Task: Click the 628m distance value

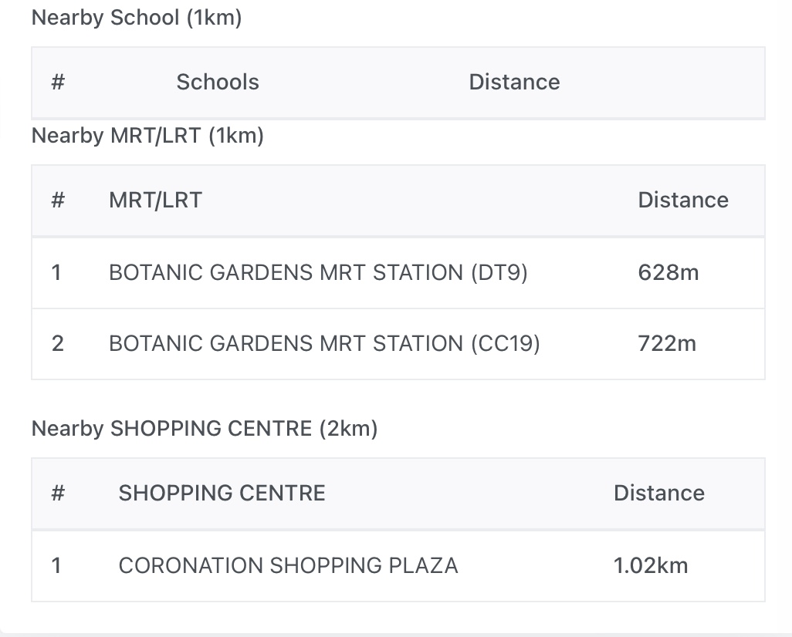Action: pyautogui.click(x=668, y=272)
